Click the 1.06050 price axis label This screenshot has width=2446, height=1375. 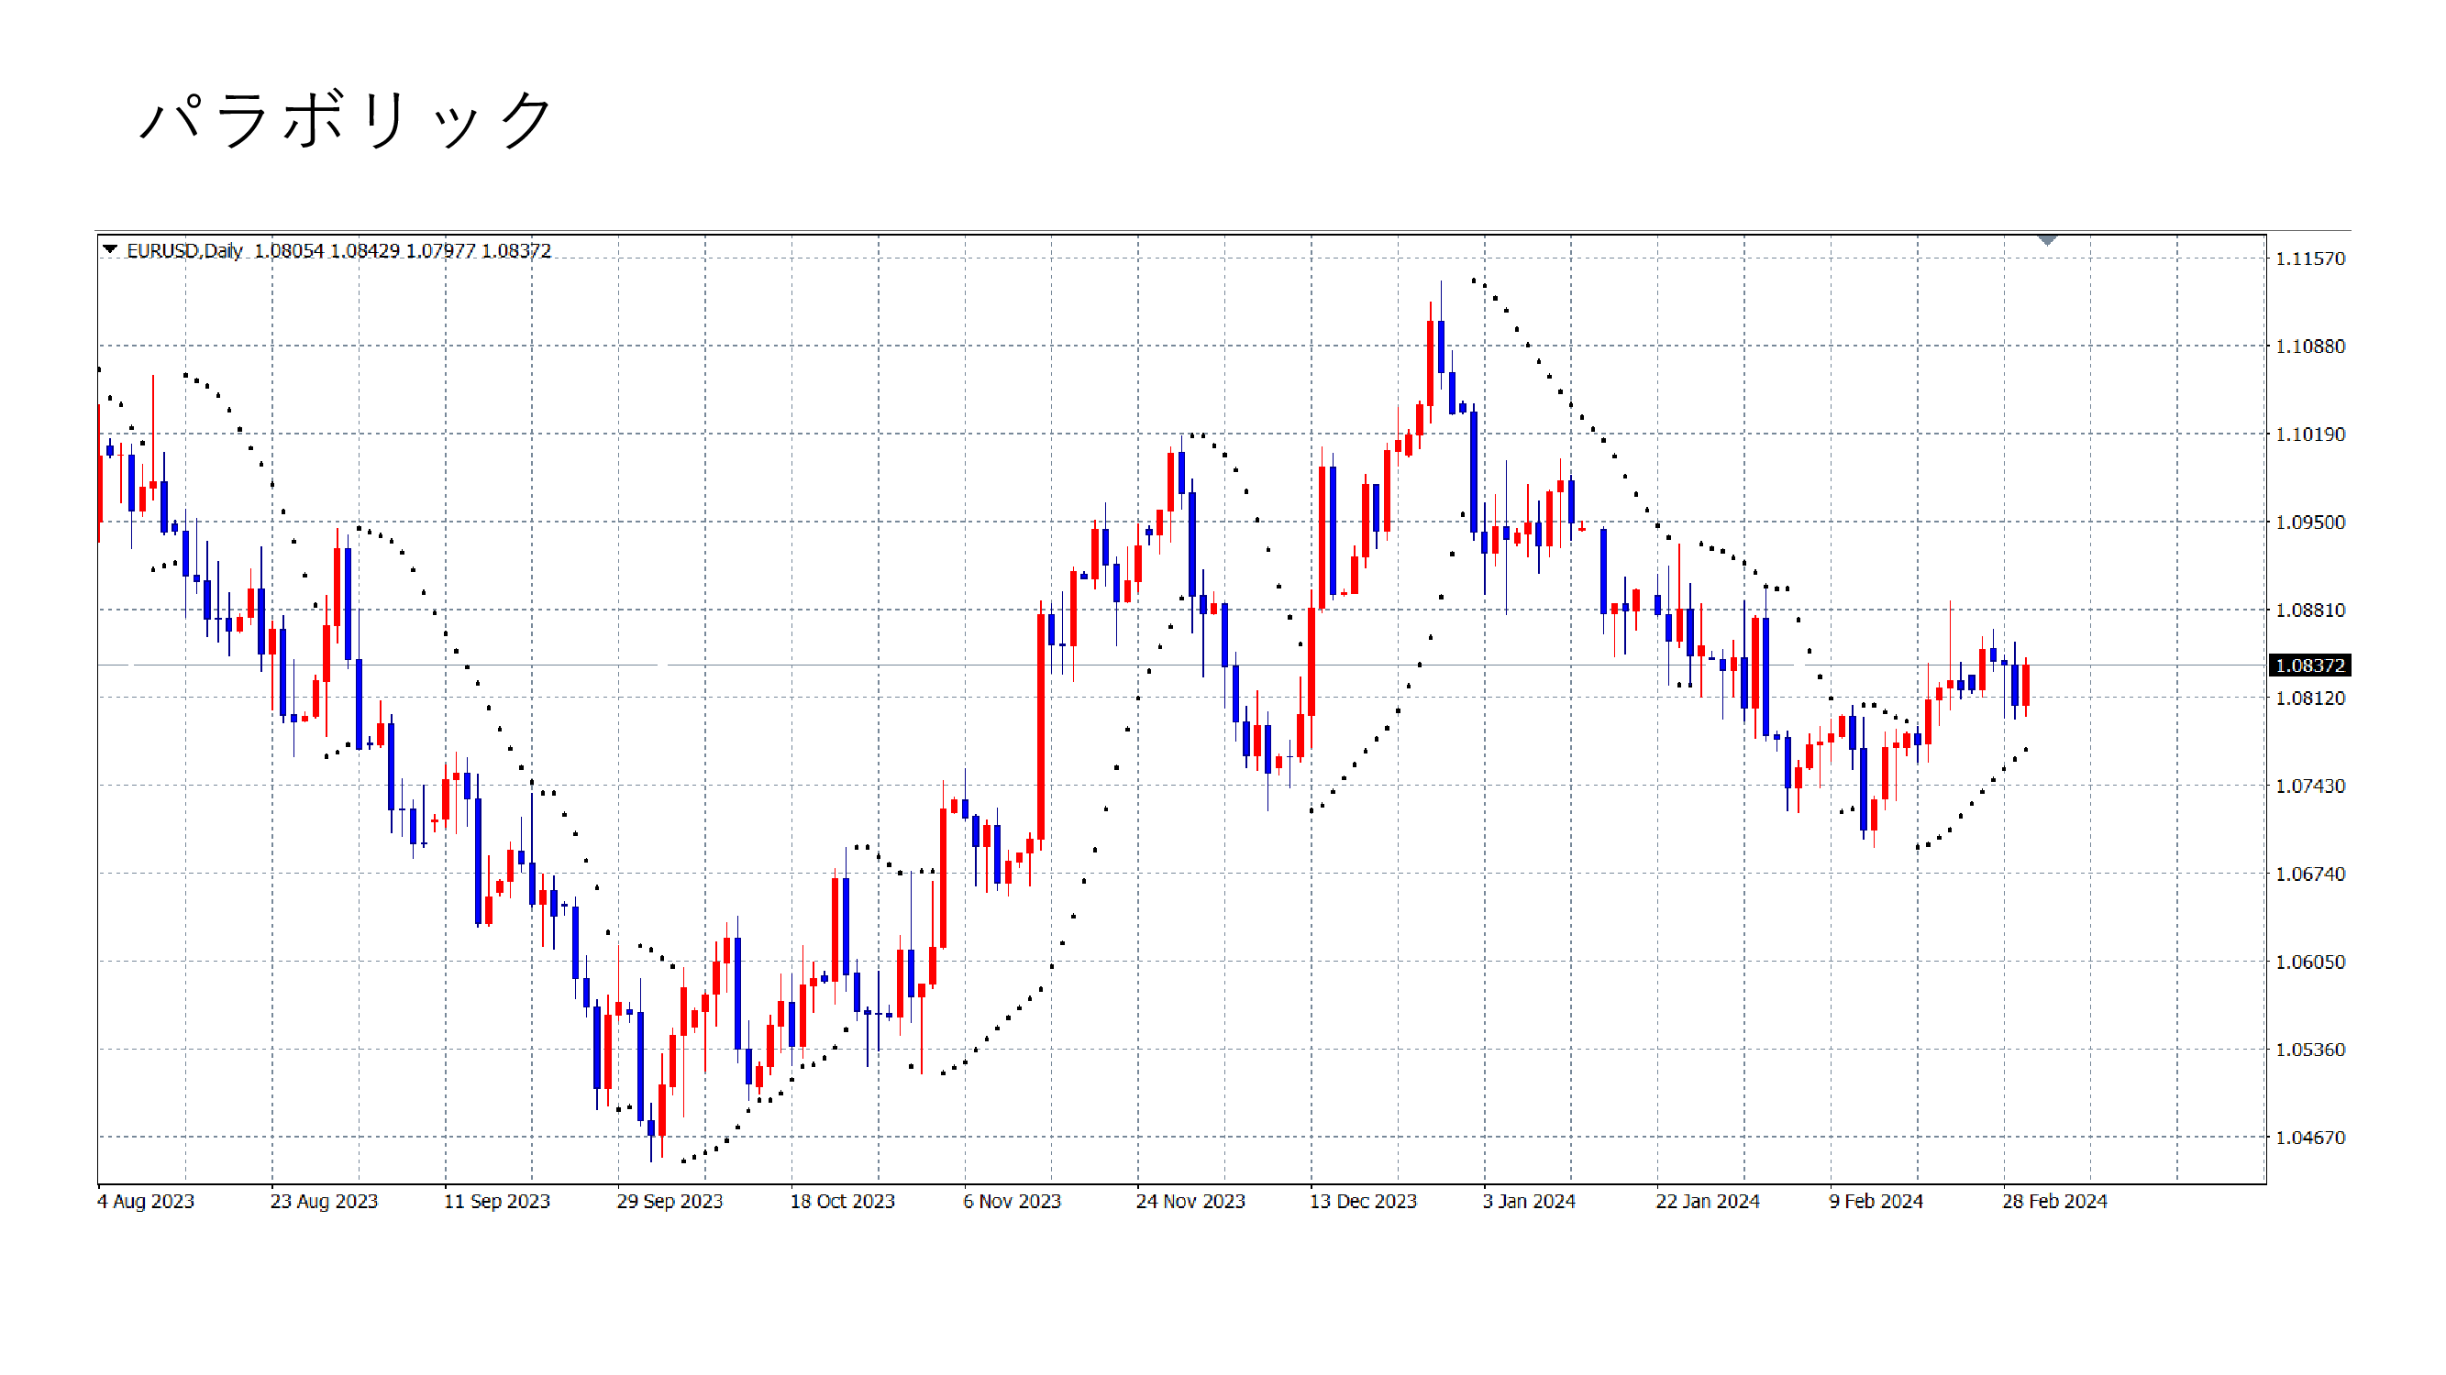pos(2310,962)
